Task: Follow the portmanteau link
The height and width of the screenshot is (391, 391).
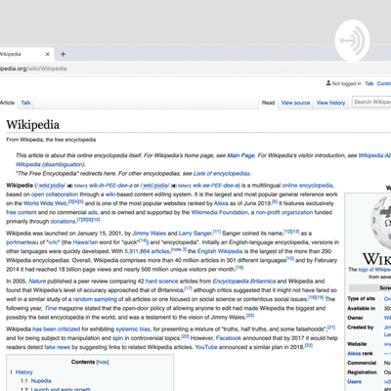Action: tap(22, 242)
